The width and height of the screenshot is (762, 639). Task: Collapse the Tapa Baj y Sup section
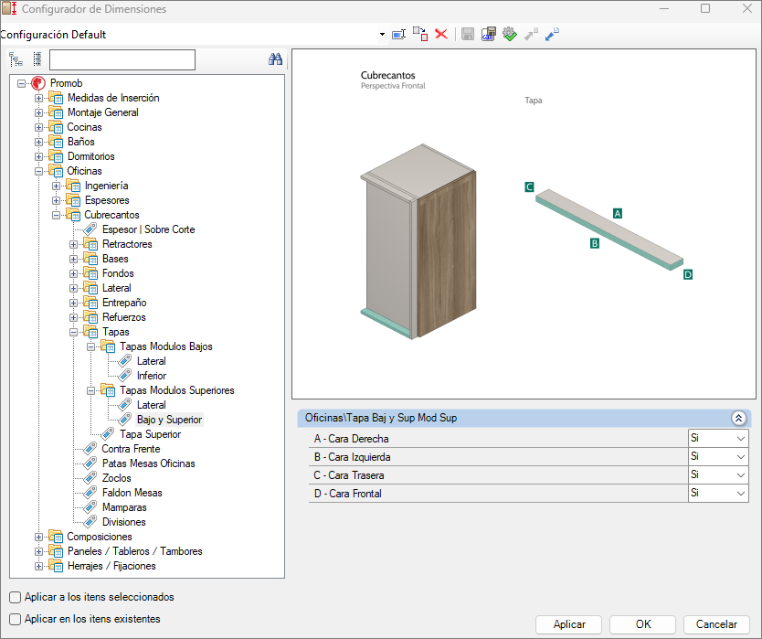click(x=738, y=418)
